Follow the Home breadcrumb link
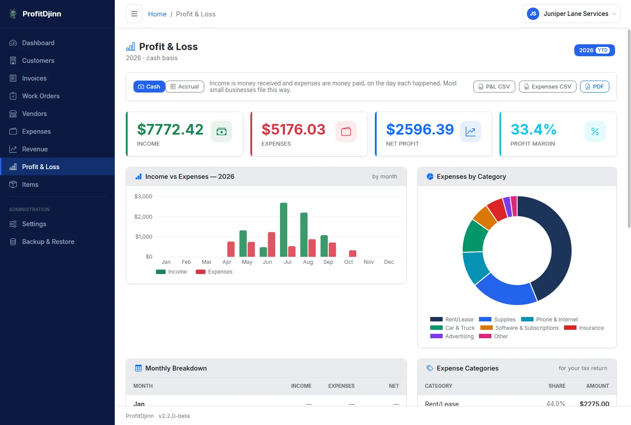Viewport: 631px width, 425px height. [157, 14]
